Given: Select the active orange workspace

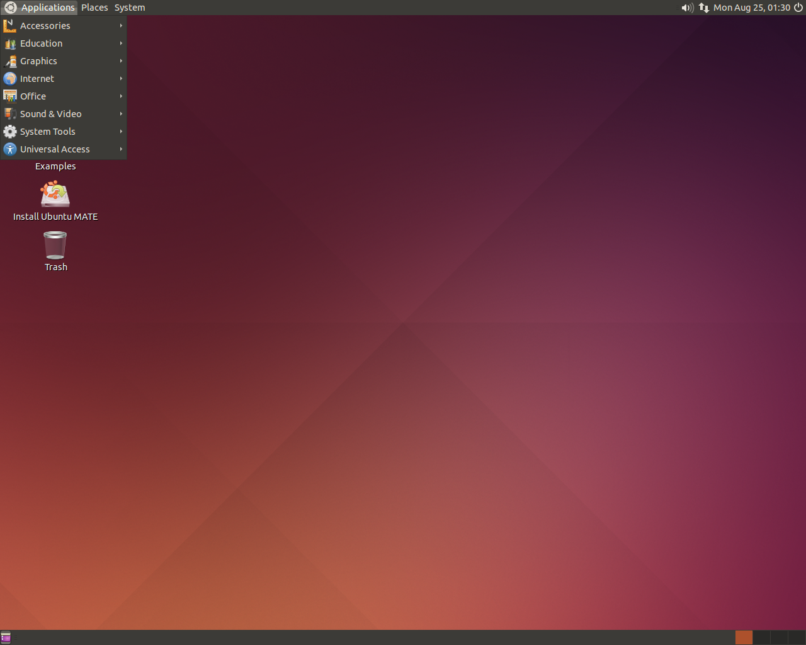Looking at the screenshot, I should pyautogui.click(x=744, y=637).
